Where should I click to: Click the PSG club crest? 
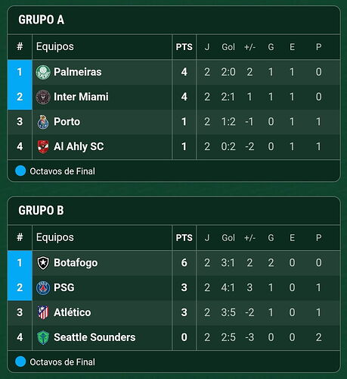click(43, 288)
